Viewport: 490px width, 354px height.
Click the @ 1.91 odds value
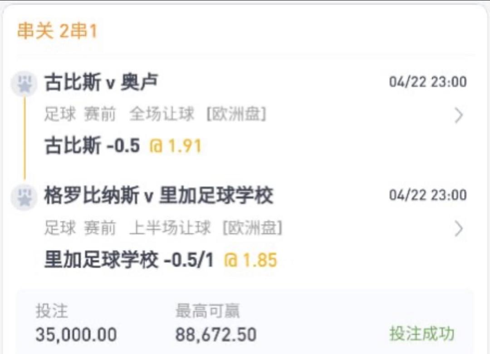(x=176, y=146)
